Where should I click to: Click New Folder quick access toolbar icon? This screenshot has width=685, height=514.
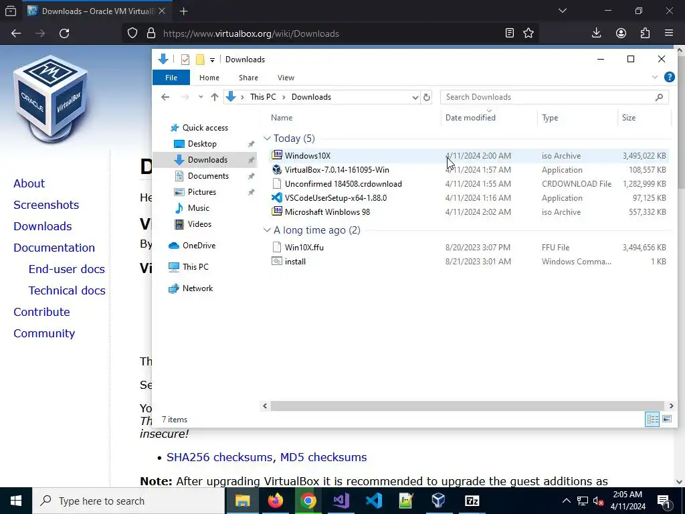tap(200, 60)
